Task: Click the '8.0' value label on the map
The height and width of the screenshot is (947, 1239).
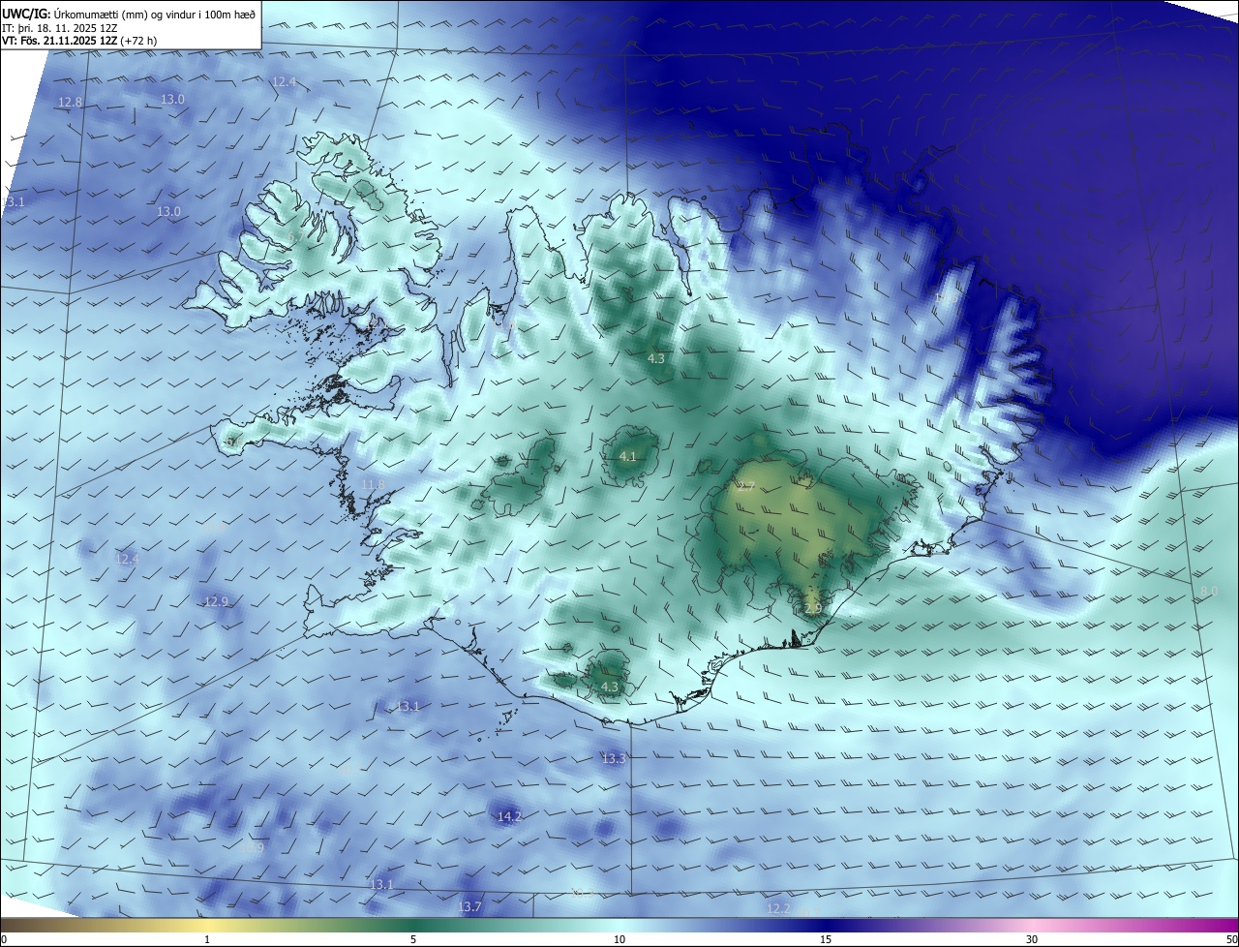Action: click(1209, 591)
